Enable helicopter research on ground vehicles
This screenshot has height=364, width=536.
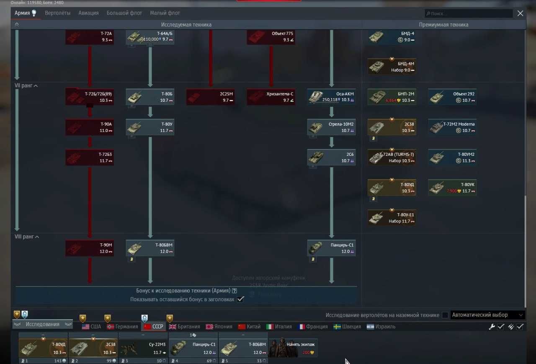445,315
